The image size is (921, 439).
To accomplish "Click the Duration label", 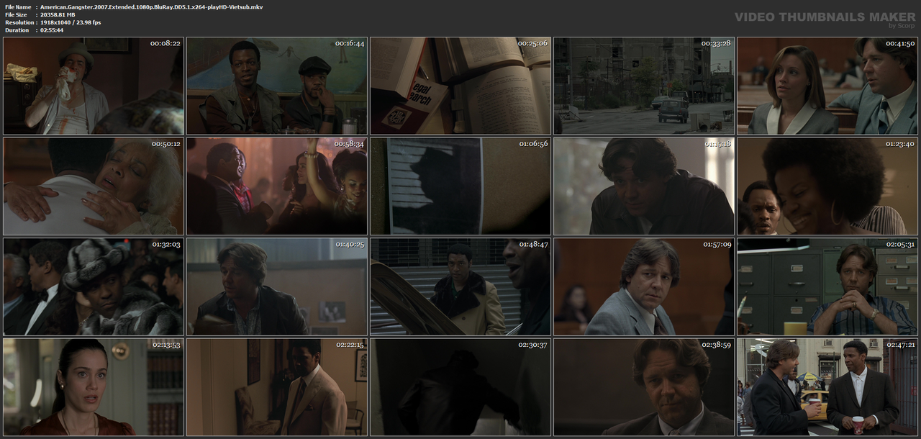I will pos(16,30).
